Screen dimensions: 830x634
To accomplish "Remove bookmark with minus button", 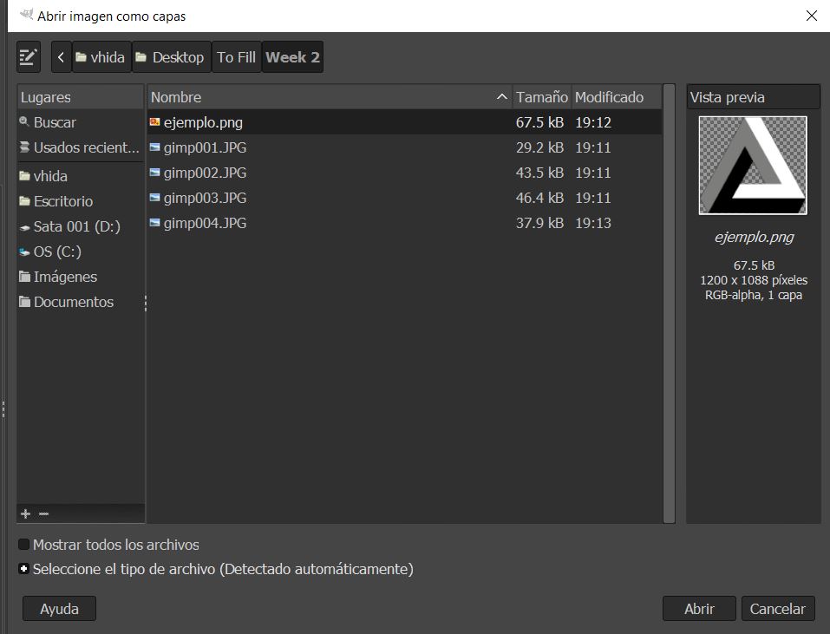I will (44, 513).
